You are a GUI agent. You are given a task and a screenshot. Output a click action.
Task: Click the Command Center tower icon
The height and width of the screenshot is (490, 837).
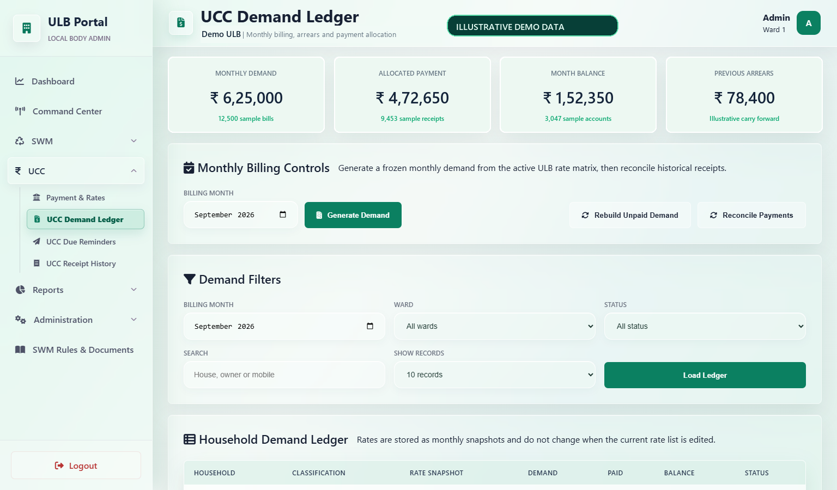tap(20, 111)
